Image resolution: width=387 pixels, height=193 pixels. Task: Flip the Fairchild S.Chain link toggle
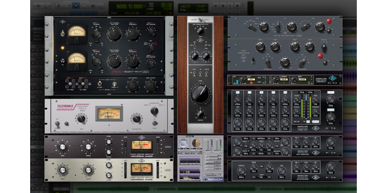[100, 83]
